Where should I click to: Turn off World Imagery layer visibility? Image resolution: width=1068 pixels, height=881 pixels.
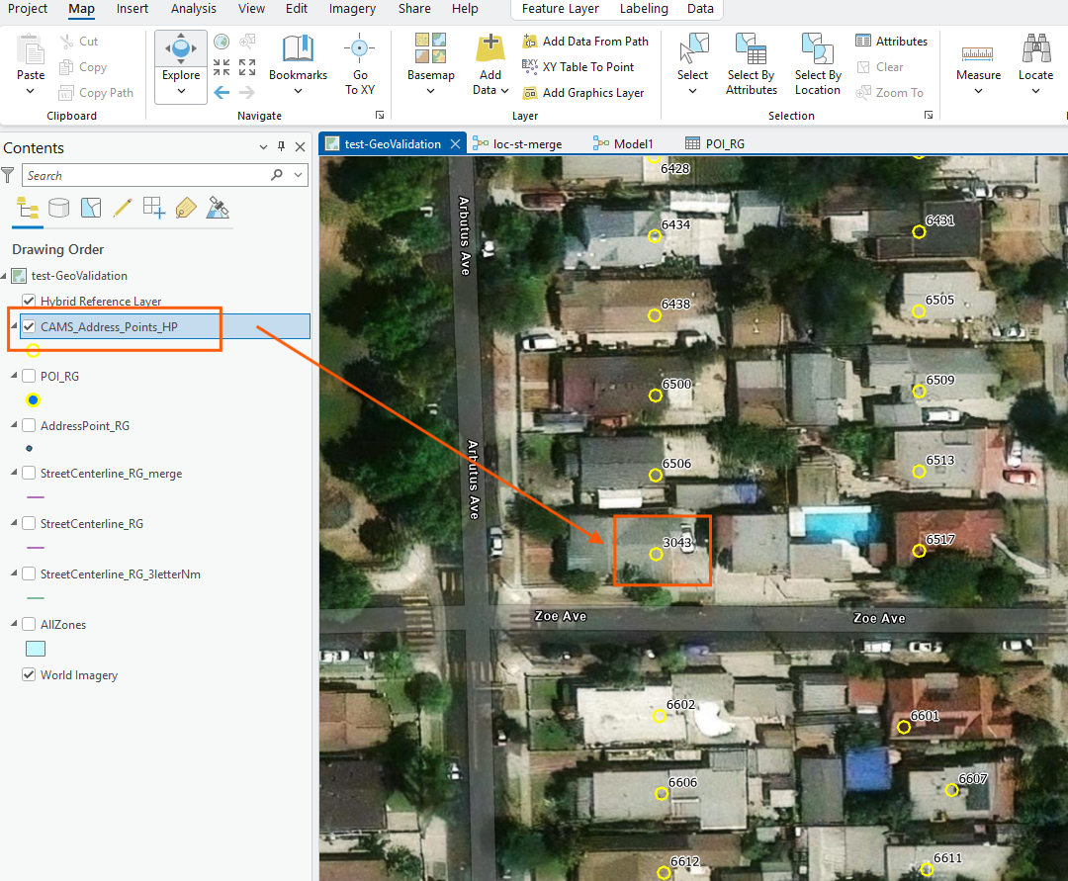pos(29,675)
